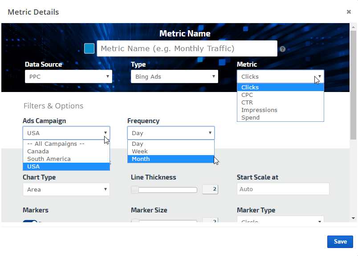This screenshot has height=256, width=358.
Task: Open the Data Source dropdown
Action: [x=68, y=76]
